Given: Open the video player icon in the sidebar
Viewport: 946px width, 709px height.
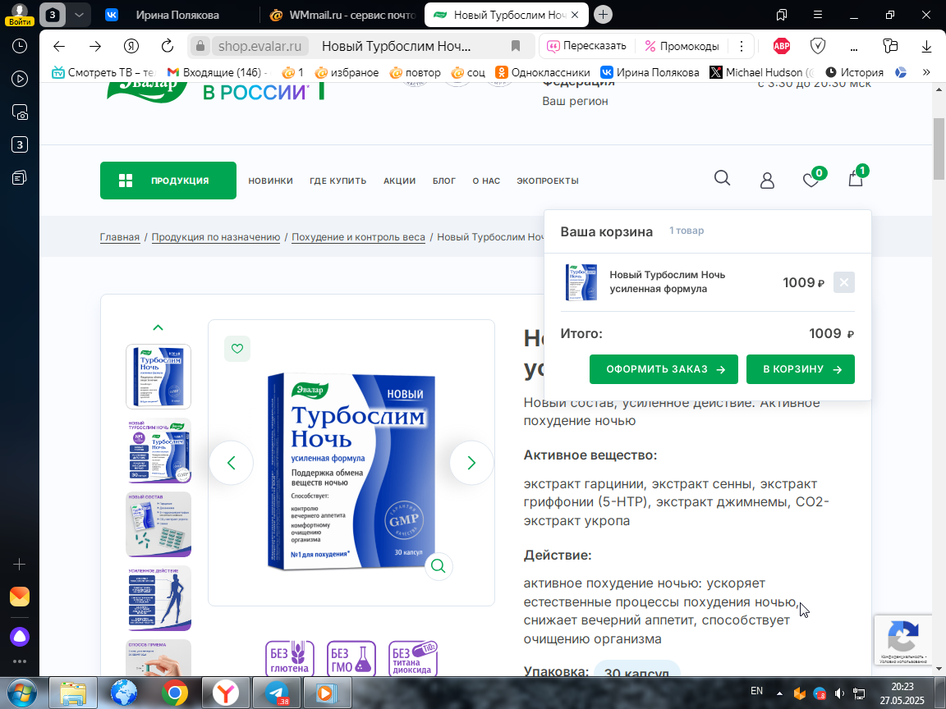Looking at the screenshot, I should click(x=20, y=79).
